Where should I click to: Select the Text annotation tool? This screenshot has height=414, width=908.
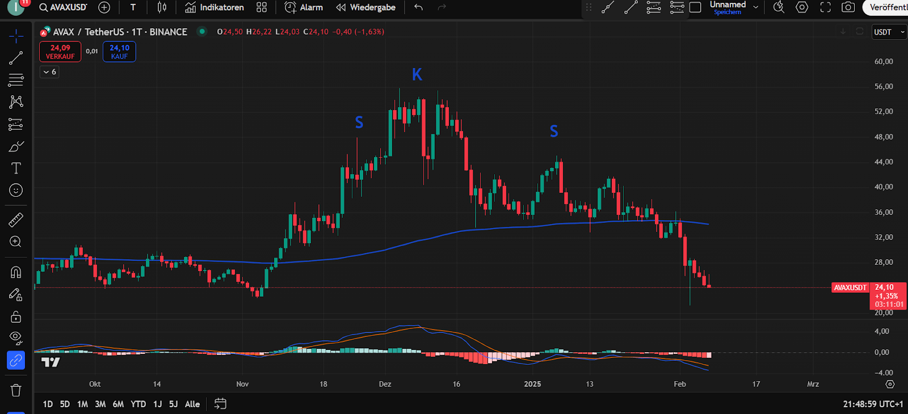point(16,168)
